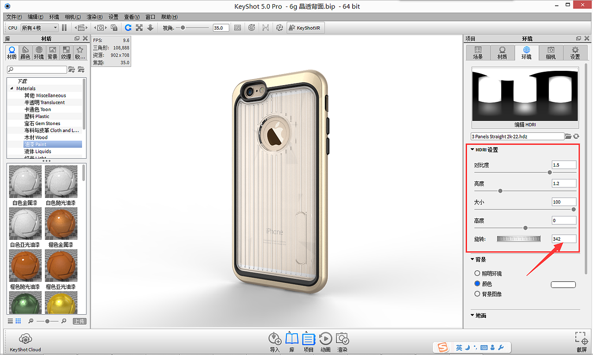Open the 编辑 menu
Image resolution: width=593 pixels, height=355 pixels.
pyautogui.click(x=35, y=17)
